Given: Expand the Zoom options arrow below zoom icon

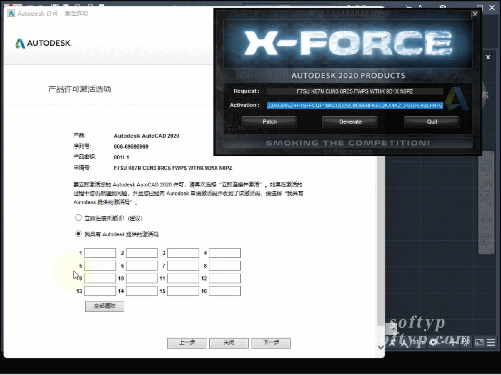Looking at the screenshot, I should coord(486,210).
